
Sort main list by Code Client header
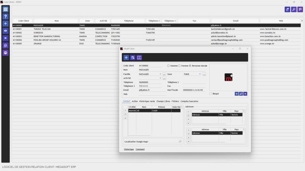(23, 21)
